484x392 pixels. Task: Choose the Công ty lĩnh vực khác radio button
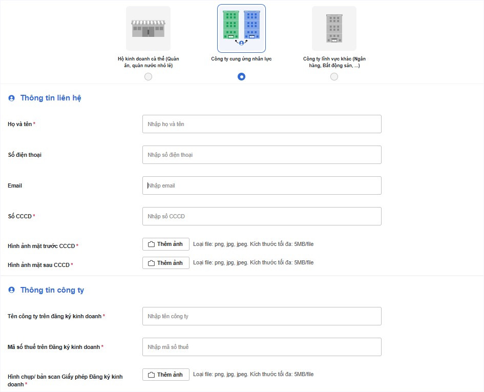pyautogui.click(x=334, y=77)
